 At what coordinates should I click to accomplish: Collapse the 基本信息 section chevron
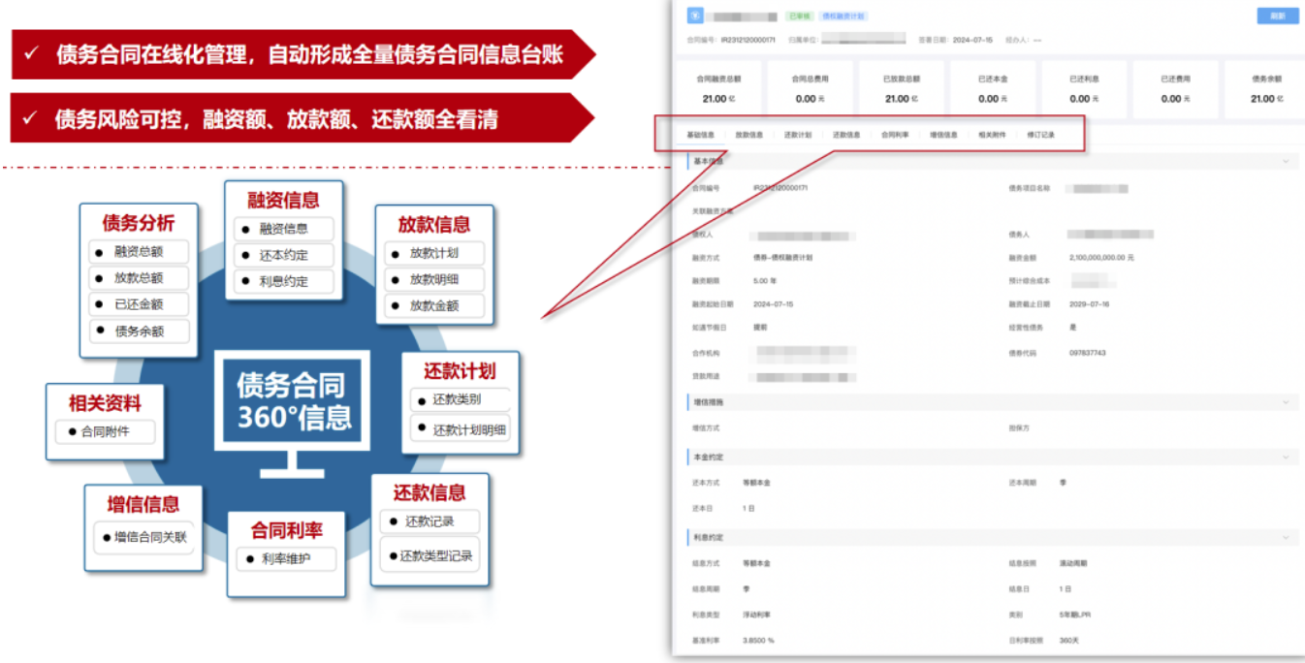click(x=1287, y=161)
